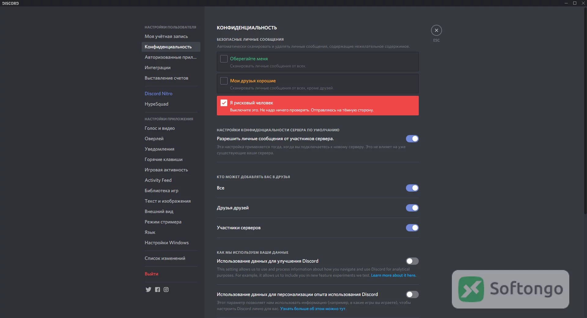Open "Текст и изображения" settings
The image size is (587, 318).
(171, 201)
